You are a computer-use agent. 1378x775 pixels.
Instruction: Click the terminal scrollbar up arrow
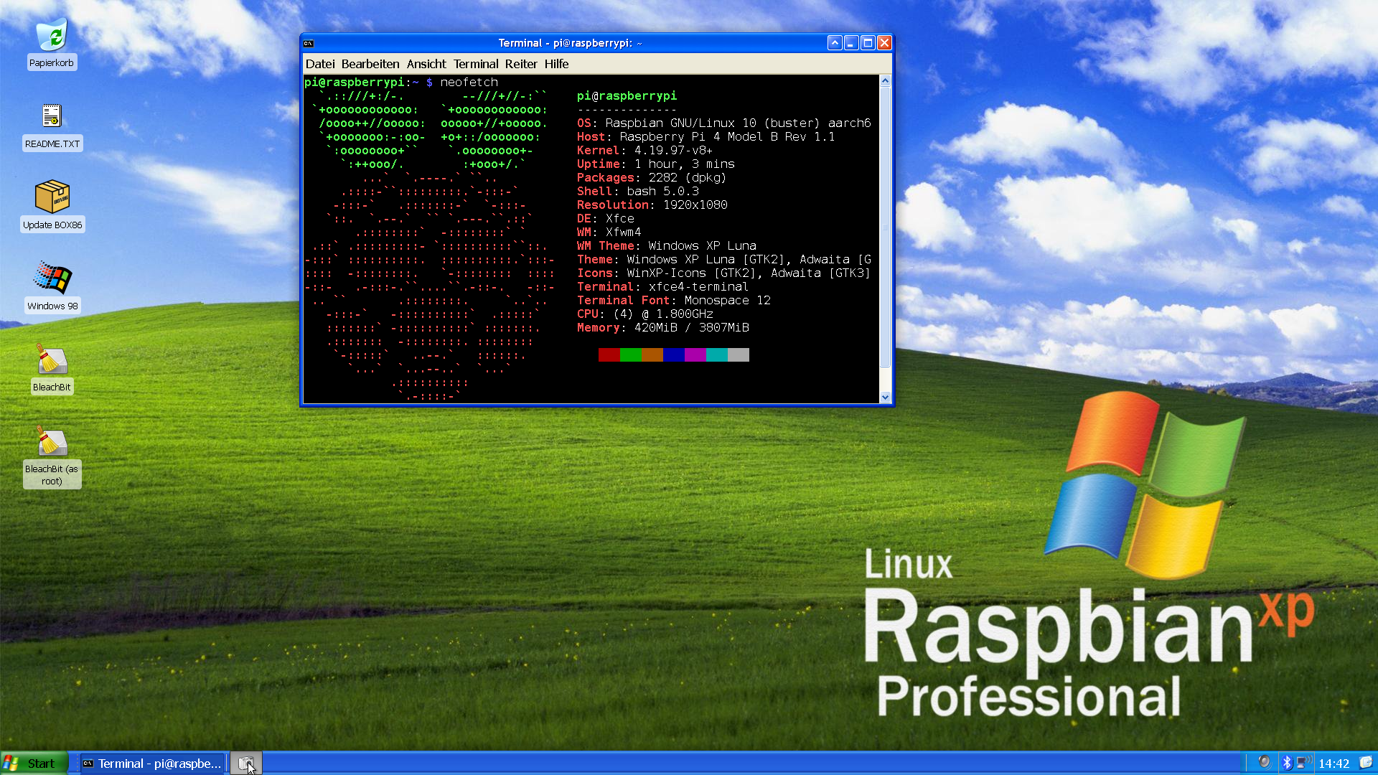pos(885,81)
